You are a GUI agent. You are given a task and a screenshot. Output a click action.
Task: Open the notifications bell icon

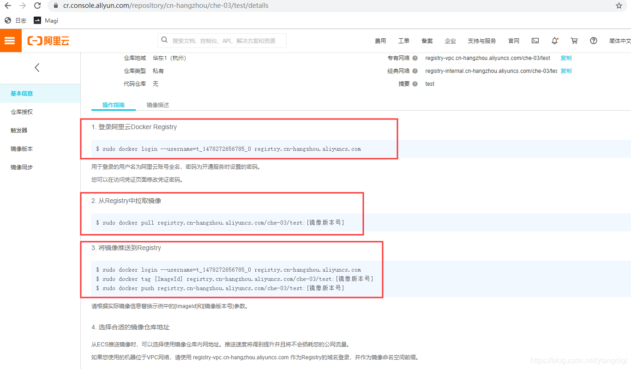tap(555, 41)
